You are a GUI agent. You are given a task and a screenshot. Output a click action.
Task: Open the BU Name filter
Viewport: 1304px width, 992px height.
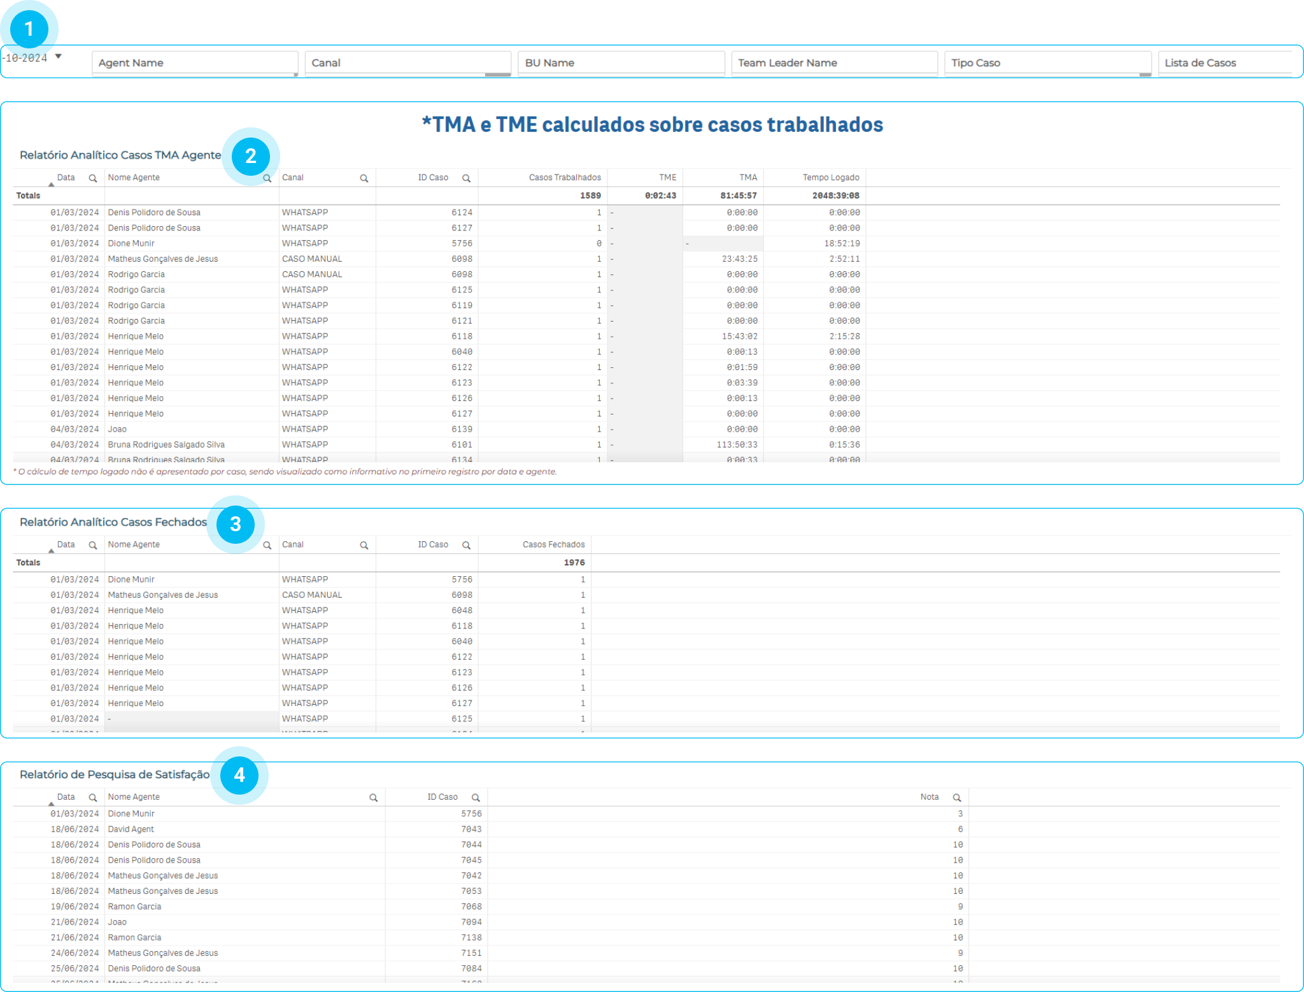621,63
